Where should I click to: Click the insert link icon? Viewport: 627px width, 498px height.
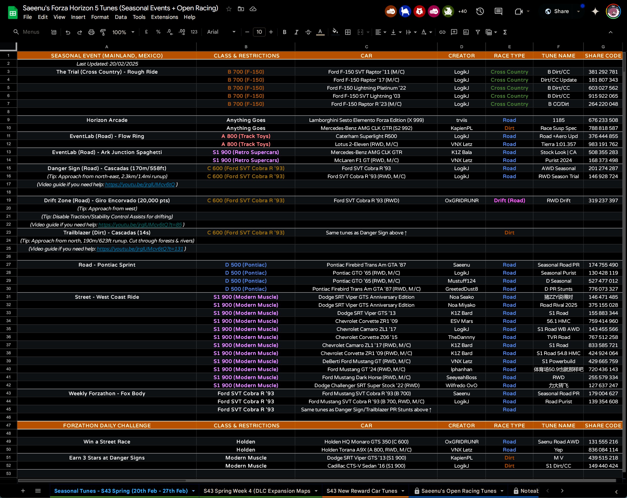click(442, 32)
